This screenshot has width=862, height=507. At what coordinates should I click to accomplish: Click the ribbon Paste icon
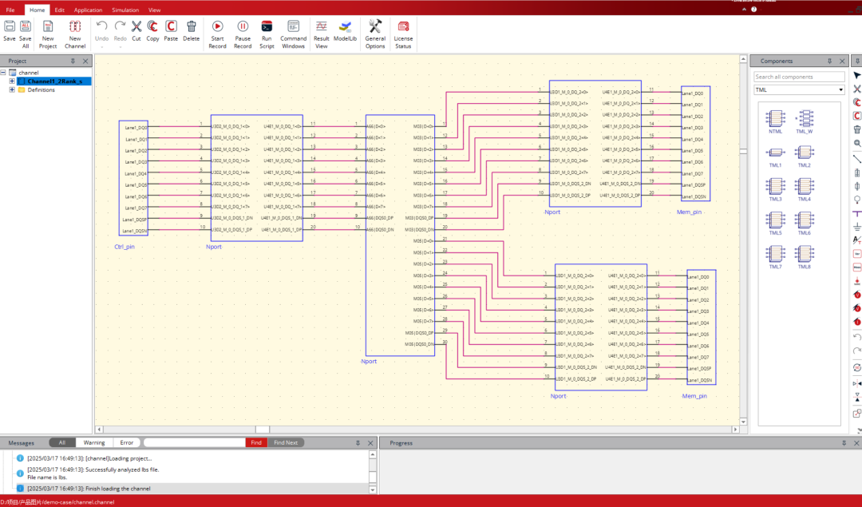click(171, 26)
